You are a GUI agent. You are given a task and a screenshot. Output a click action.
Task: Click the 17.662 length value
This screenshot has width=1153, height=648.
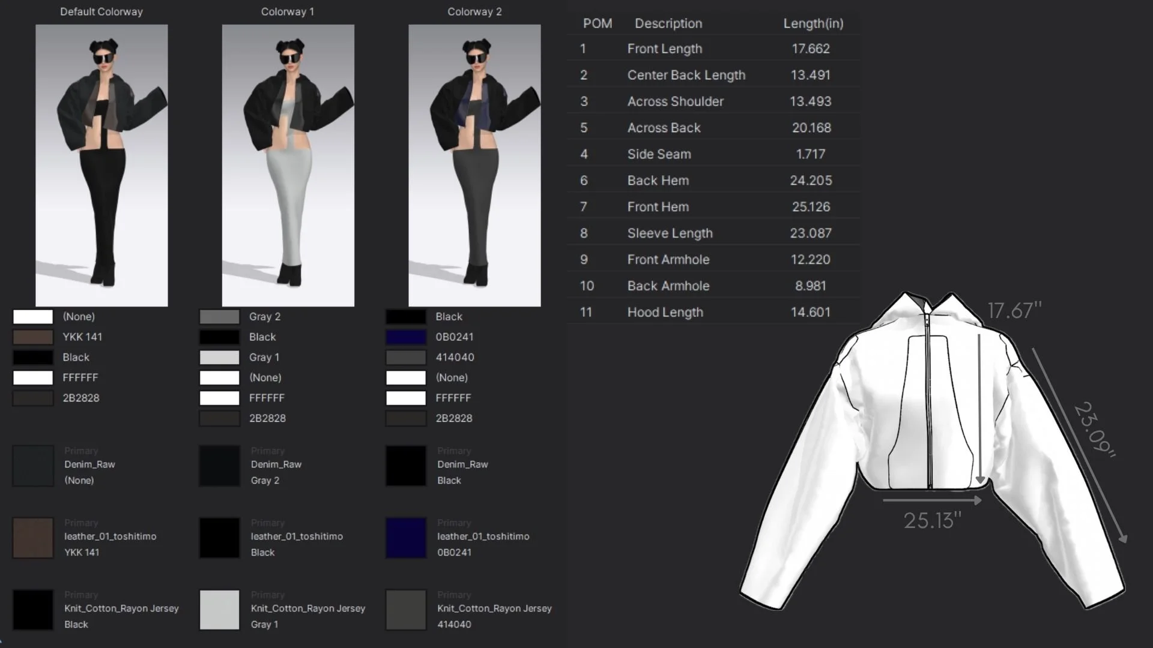pos(811,49)
